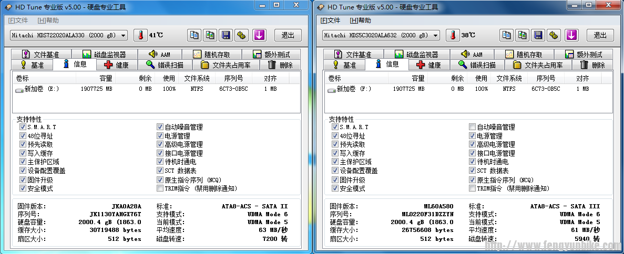Viewport: 624px width, 254px height.
Task: Open [H]帮助 menu in left window
Action: [48, 20]
